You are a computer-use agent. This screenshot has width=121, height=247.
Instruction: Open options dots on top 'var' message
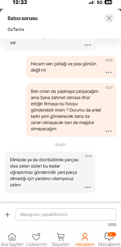[x=88, y=45]
